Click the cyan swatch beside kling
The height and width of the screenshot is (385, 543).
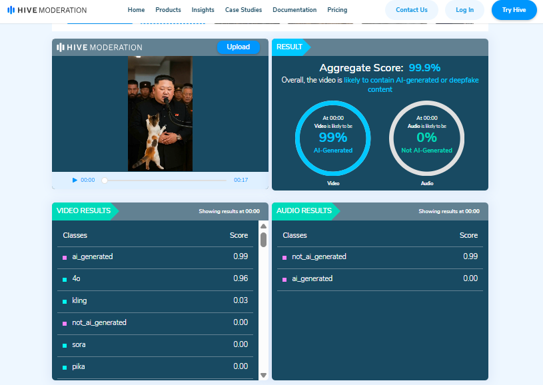pos(65,302)
